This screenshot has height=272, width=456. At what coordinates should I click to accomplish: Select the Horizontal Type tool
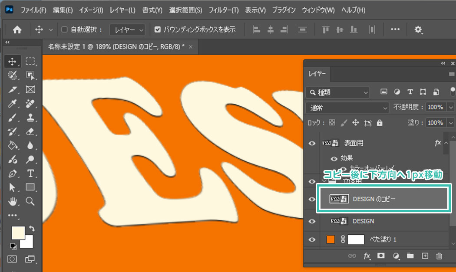(30, 174)
